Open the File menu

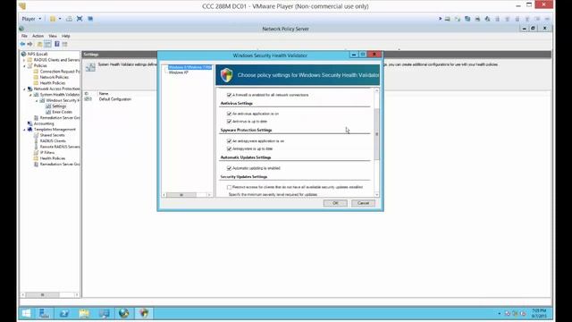(x=24, y=36)
